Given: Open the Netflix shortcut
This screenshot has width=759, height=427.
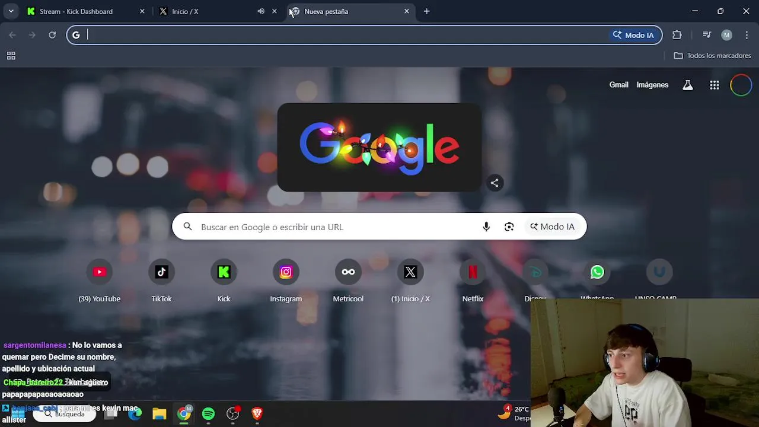Looking at the screenshot, I should coord(473,282).
